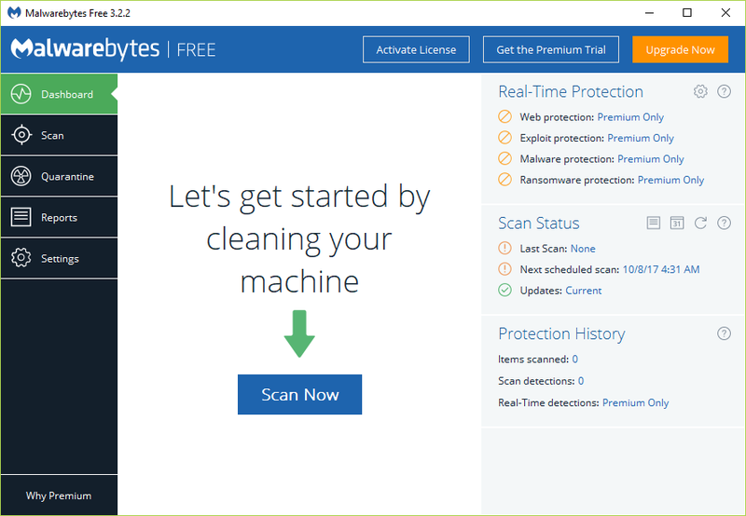Click the 10/8/17 4:31 AM scheduled scan link
This screenshot has width=746, height=516.
pyautogui.click(x=661, y=269)
